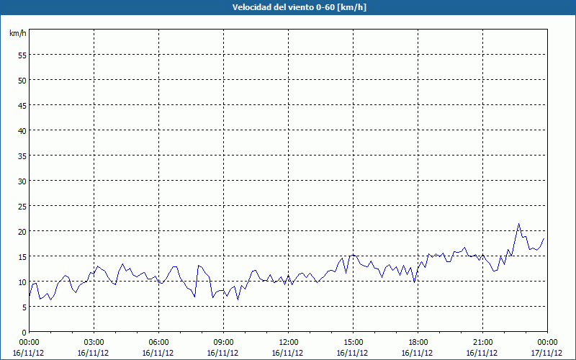Select the 20 value on the y-axis
The height and width of the screenshot is (360, 576).
tap(22, 232)
